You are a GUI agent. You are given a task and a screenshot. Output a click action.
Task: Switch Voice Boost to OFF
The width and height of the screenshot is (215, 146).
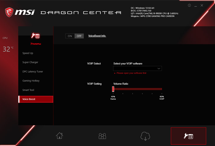point(79,36)
